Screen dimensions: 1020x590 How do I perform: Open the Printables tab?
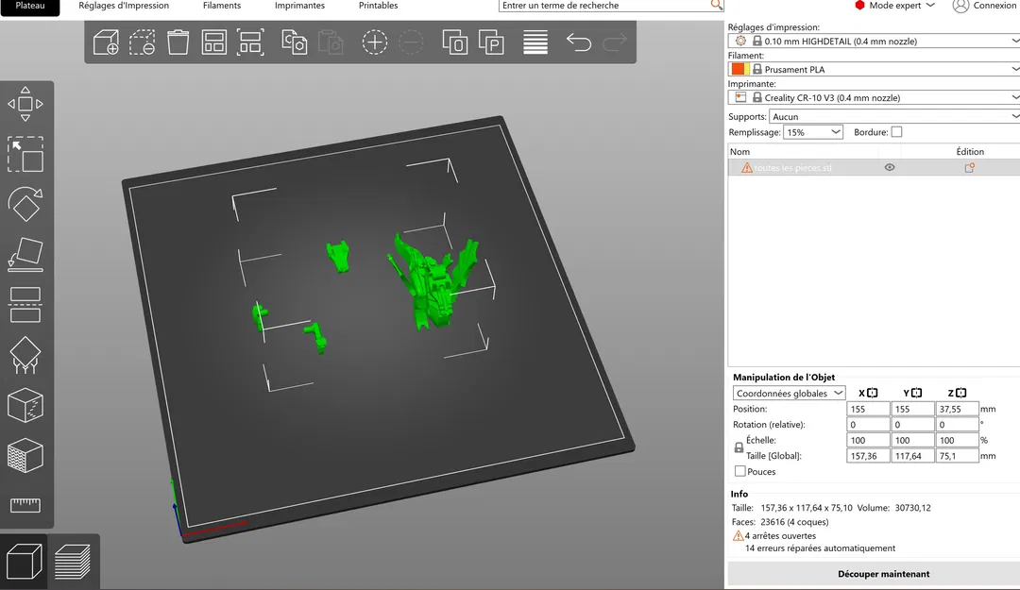coord(379,6)
